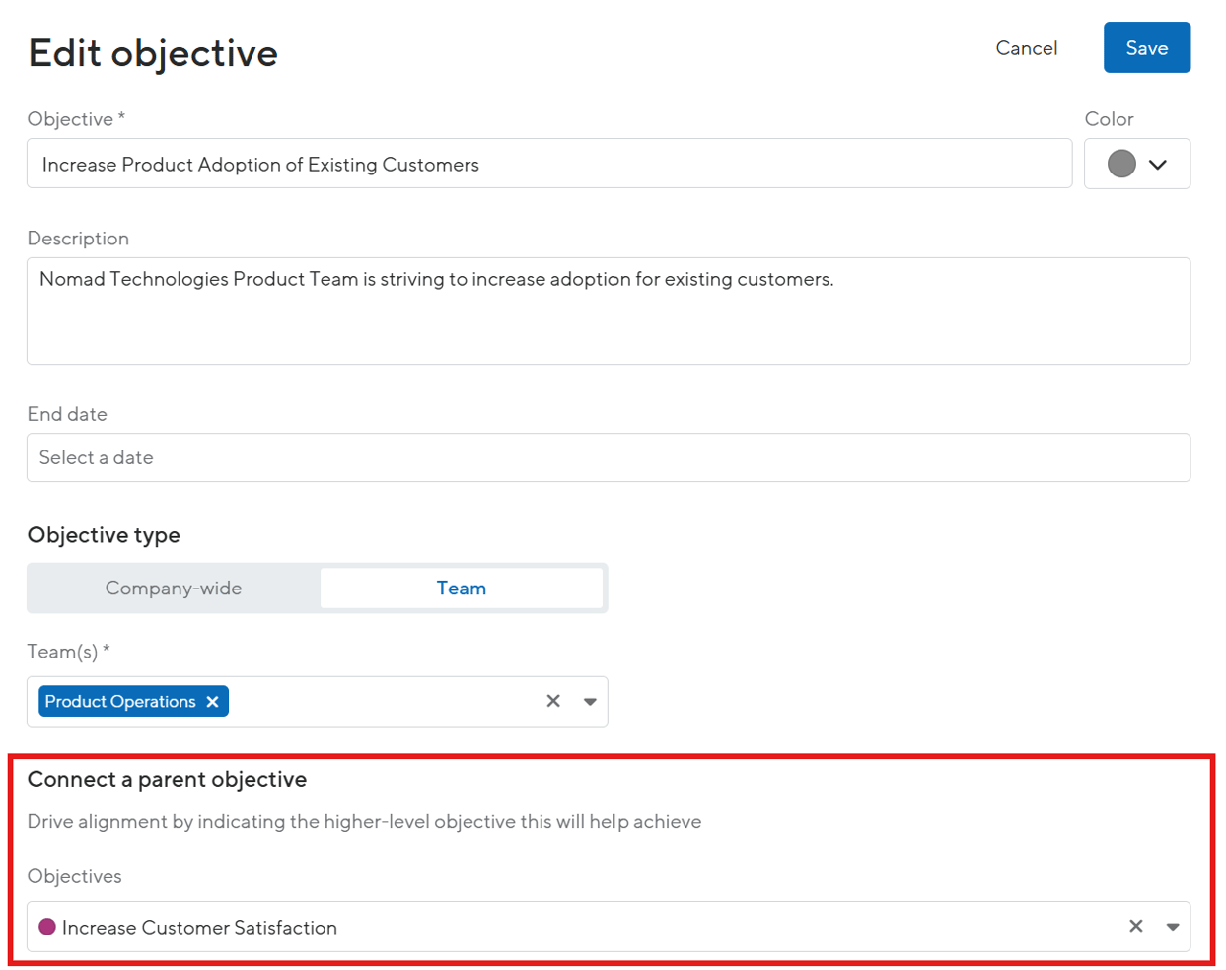Image resolution: width=1226 pixels, height=970 pixels.
Task: Click the purple dot beside Increase Customer Satisfaction
Action: (47, 927)
